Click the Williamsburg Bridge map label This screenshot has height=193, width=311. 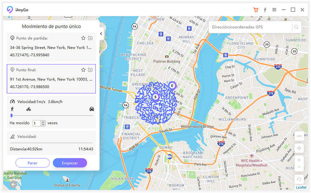coord(197,126)
